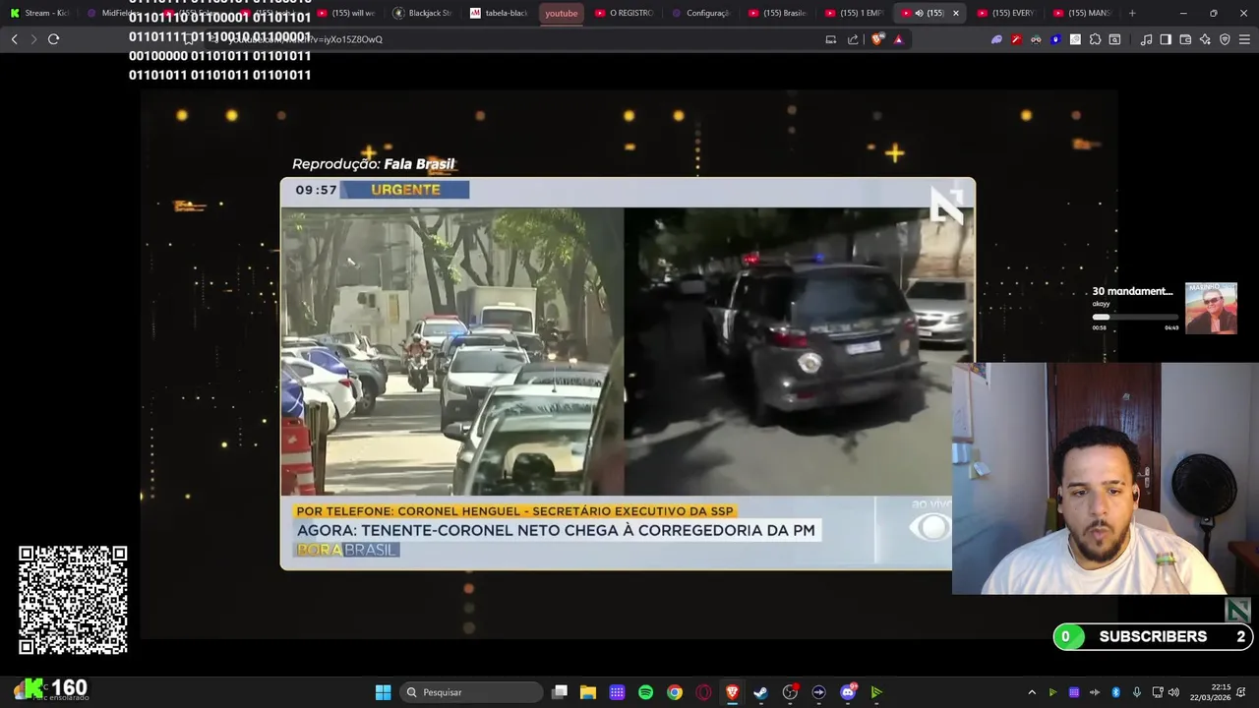Switch to the (155) EVERY tab

(x=1006, y=13)
